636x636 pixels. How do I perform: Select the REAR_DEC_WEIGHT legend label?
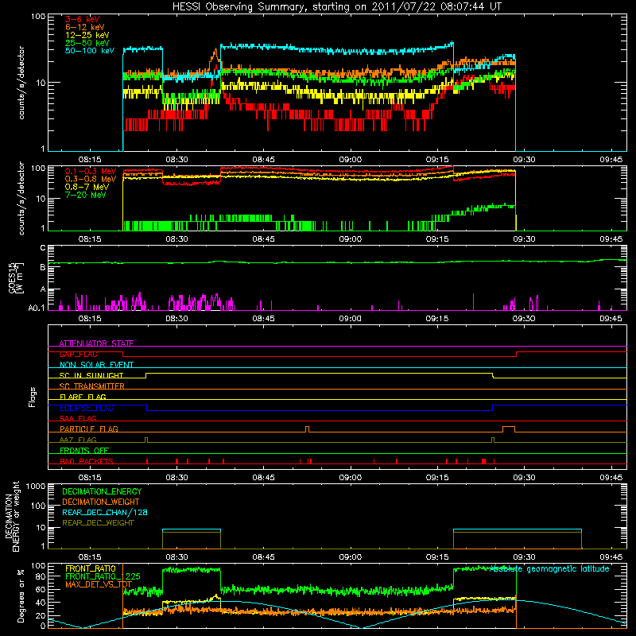coord(98,523)
